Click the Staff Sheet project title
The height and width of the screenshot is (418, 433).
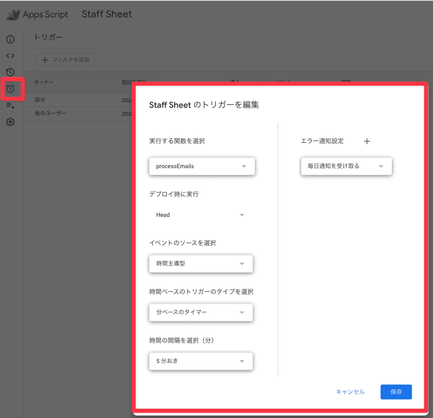[x=107, y=14]
